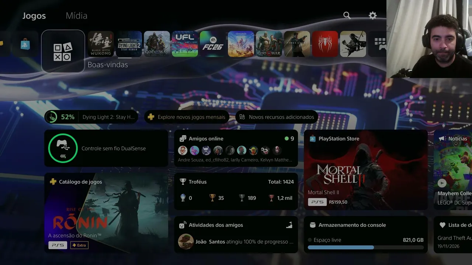Select the Boas-vindas hub tile
Screen dimensions: 472x265
click(x=63, y=52)
